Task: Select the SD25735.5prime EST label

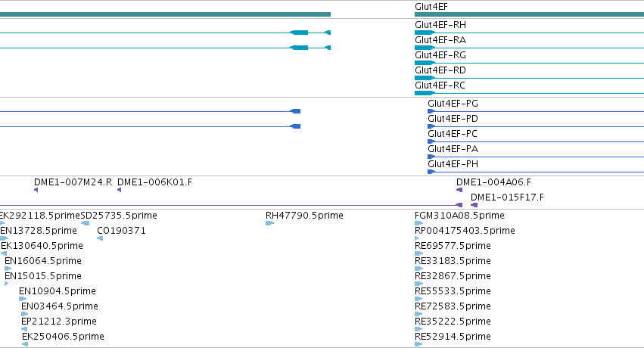Action: click(119, 216)
